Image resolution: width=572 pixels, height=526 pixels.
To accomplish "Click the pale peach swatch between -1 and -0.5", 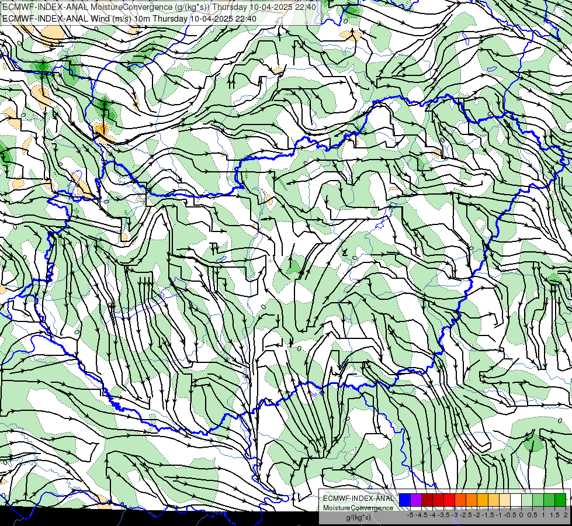I will point(505,500).
